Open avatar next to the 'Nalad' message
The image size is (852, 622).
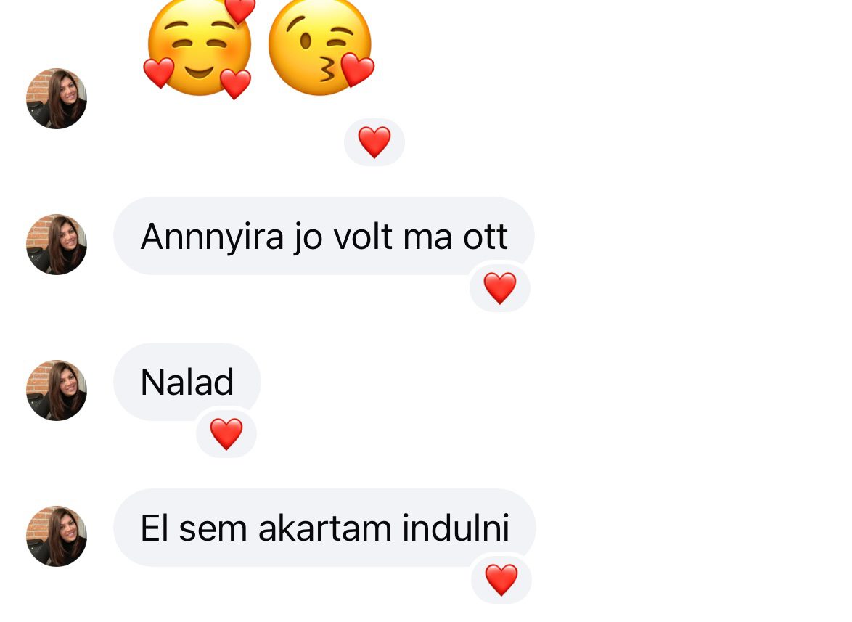point(57,390)
